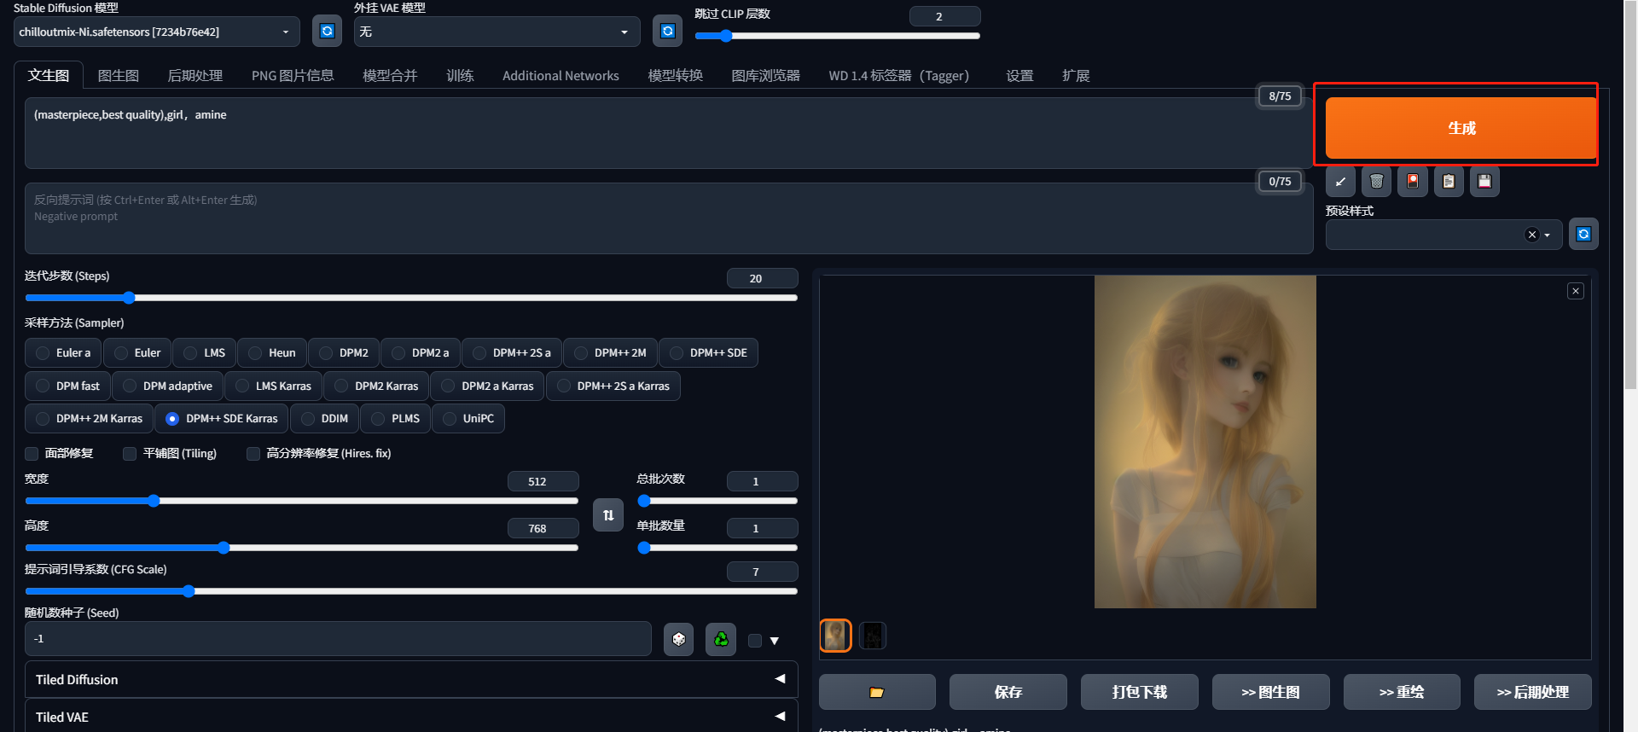Open the 图库浏览器 tab
This screenshot has width=1638, height=732.
coord(766,75)
